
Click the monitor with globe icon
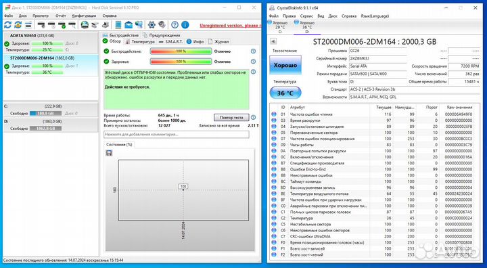139,25
